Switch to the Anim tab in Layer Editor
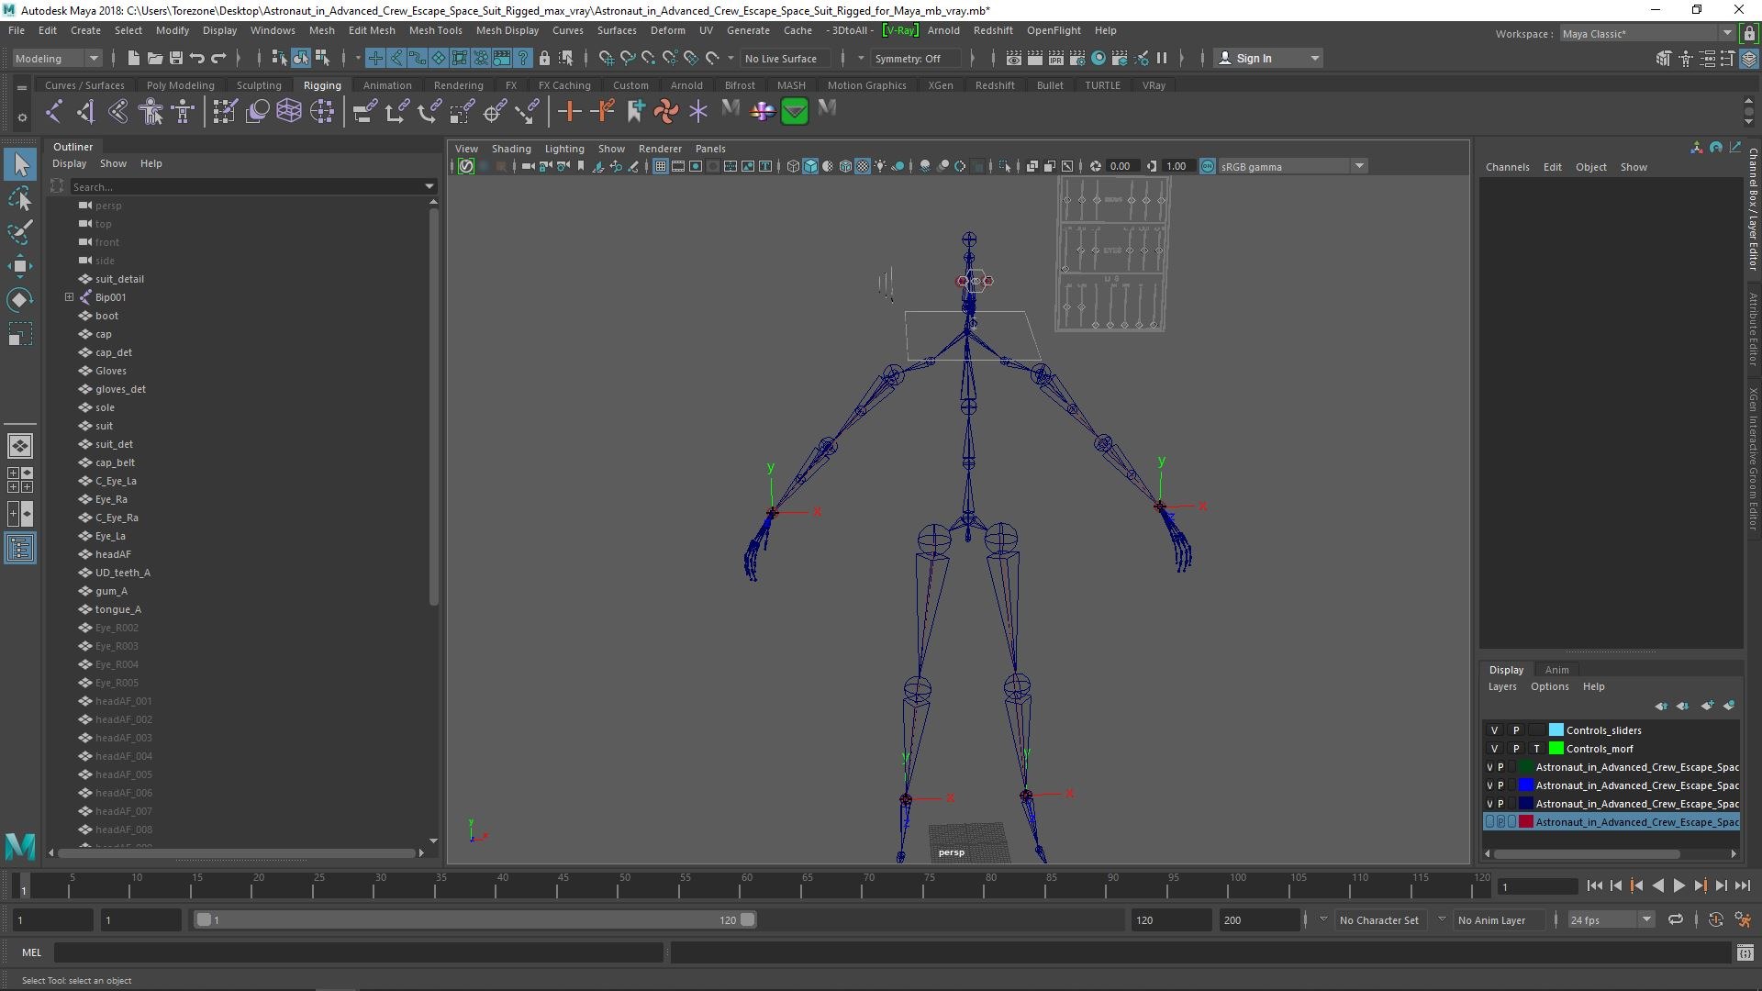1762x991 pixels. click(x=1556, y=670)
